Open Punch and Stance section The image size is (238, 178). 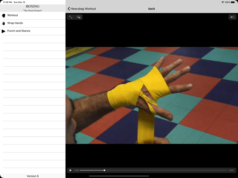[x=33, y=31]
